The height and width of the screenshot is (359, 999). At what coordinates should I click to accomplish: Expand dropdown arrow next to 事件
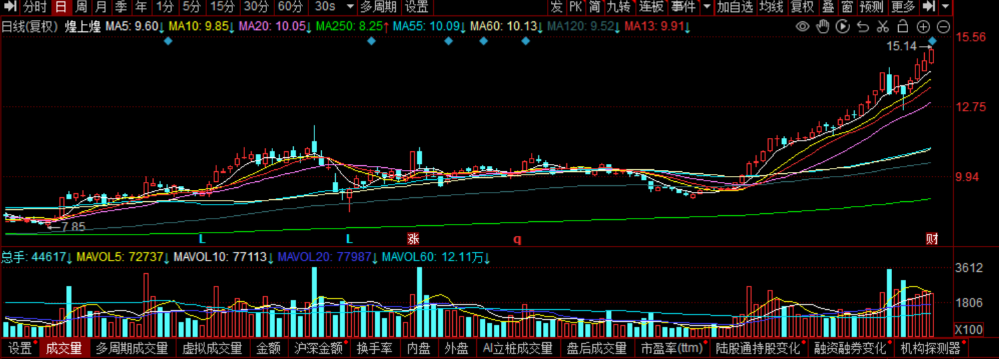click(707, 7)
